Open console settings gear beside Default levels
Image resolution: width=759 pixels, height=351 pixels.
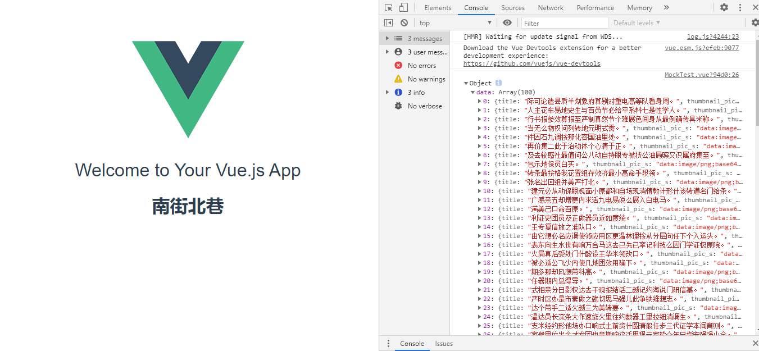click(755, 22)
